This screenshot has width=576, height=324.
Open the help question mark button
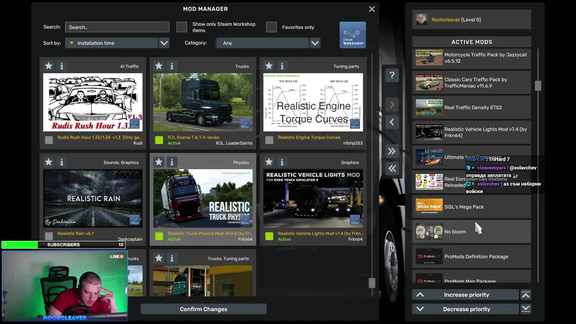(x=392, y=76)
